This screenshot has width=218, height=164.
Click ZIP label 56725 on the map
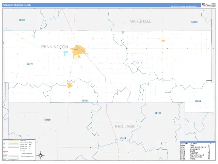click(194, 22)
